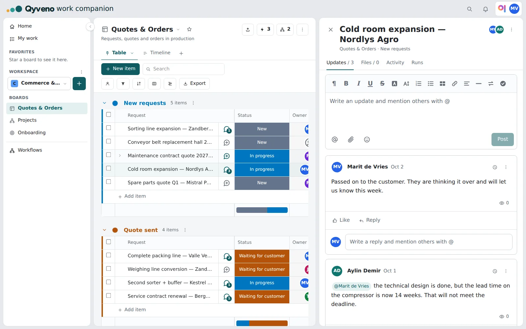Insert a bulleted list
Screen dimensions: 526x329
tap(431, 84)
